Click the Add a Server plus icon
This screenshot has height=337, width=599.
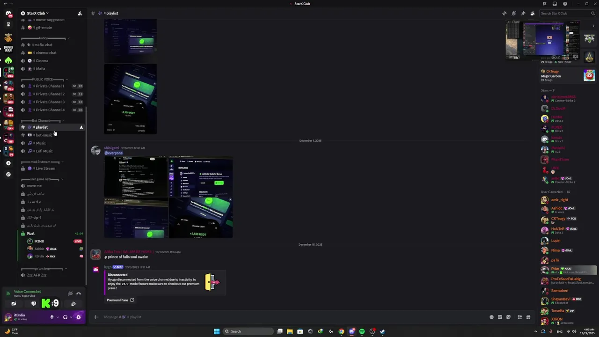click(x=8, y=163)
